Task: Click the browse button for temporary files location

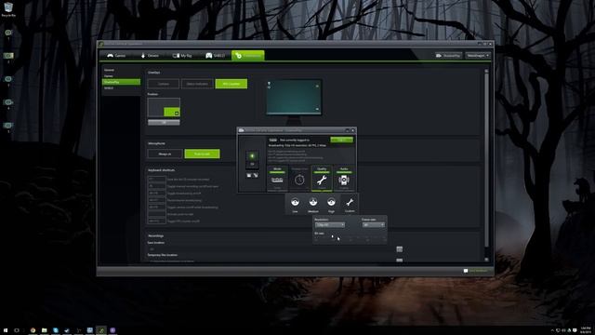Action: click(x=399, y=261)
